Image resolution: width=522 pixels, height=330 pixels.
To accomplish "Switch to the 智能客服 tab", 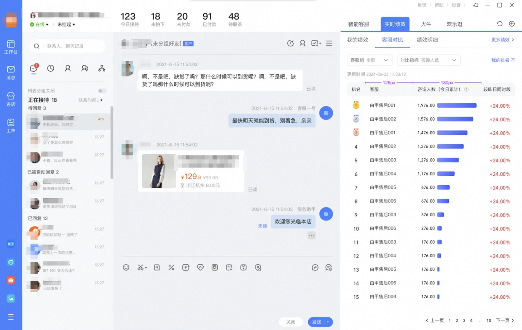I will click(x=358, y=24).
